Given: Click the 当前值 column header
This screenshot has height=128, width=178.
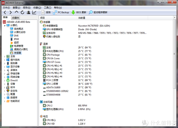Looking at the screenshot, I should (112, 18).
